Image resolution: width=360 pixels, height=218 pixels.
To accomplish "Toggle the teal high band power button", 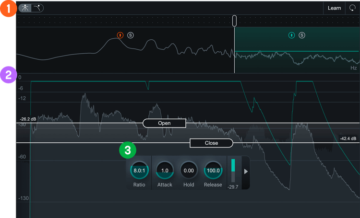I will 291,35.
